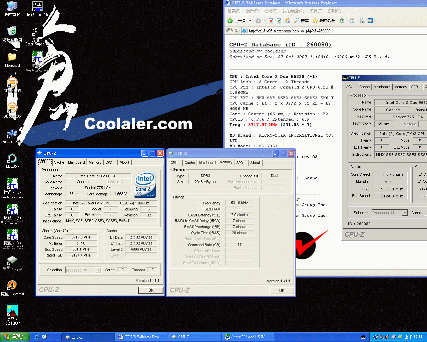Open 檔案(F) menu in Internet Explorer

tap(234, 11)
